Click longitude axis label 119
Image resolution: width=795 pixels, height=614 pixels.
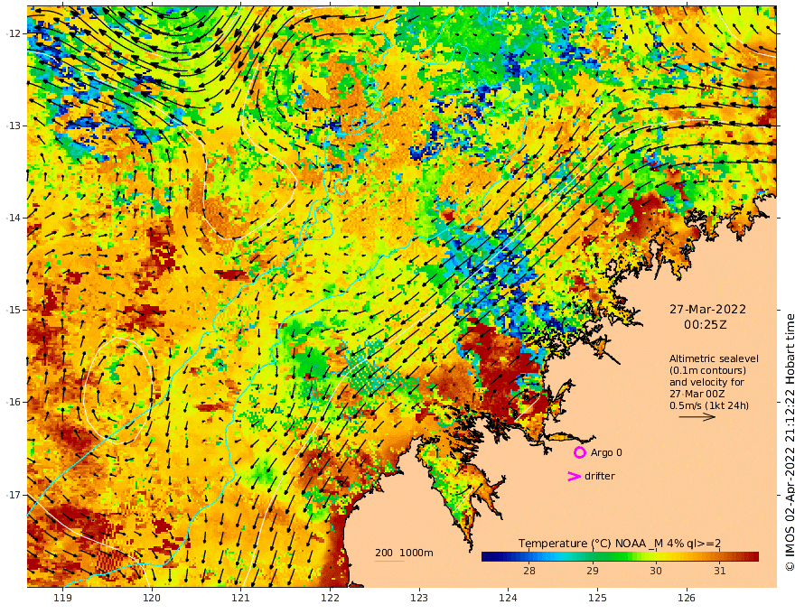pyautogui.click(x=62, y=598)
